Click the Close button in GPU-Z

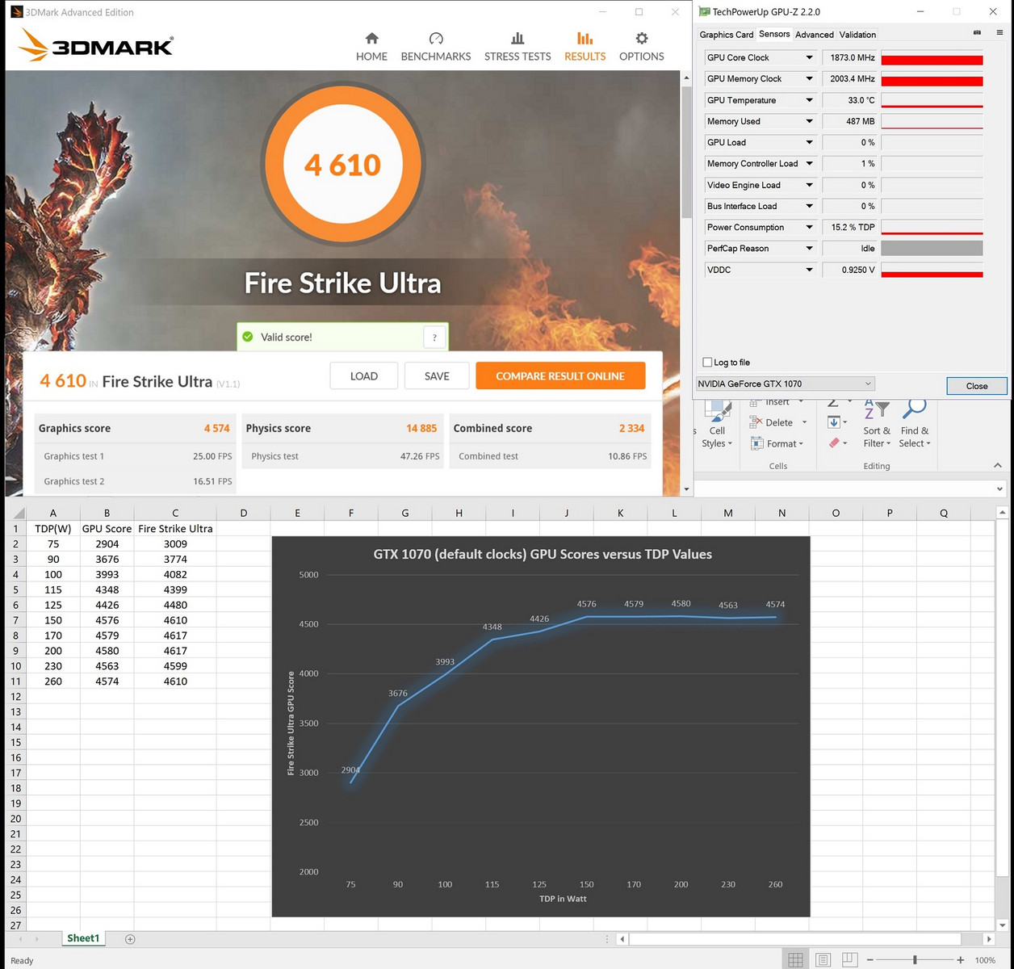tap(977, 386)
